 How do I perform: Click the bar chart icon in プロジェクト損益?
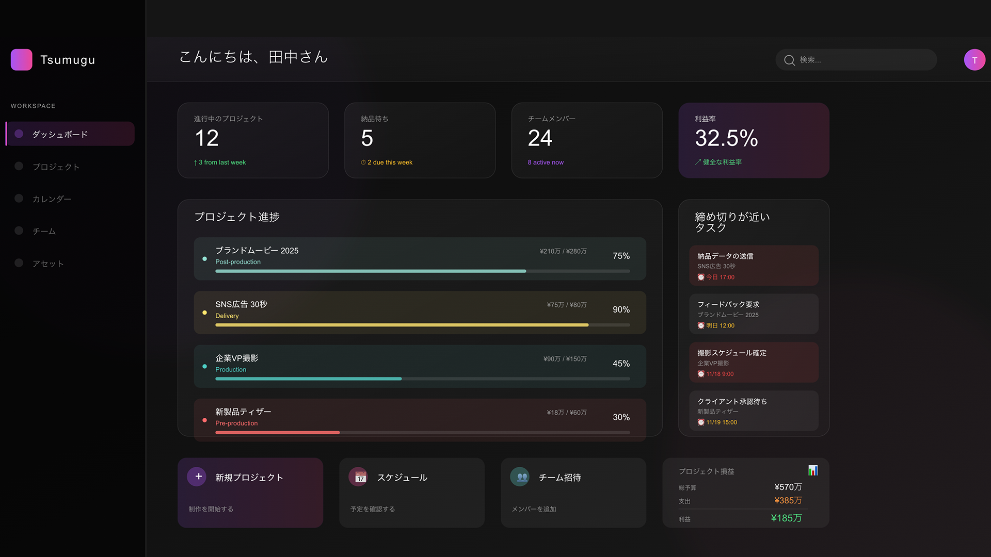pyautogui.click(x=813, y=470)
